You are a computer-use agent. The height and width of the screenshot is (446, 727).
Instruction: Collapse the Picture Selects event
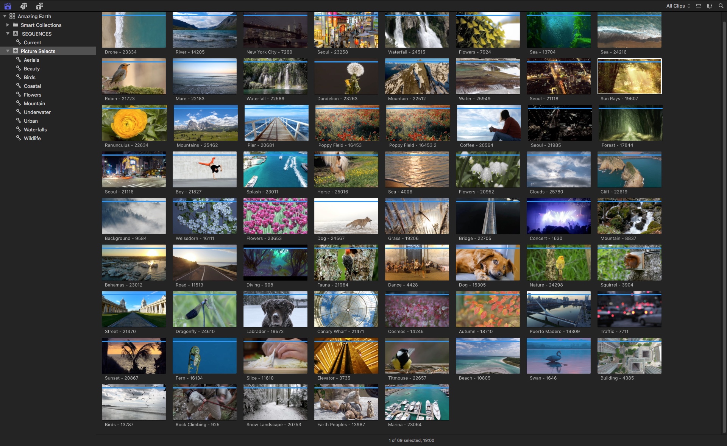tap(8, 51)
